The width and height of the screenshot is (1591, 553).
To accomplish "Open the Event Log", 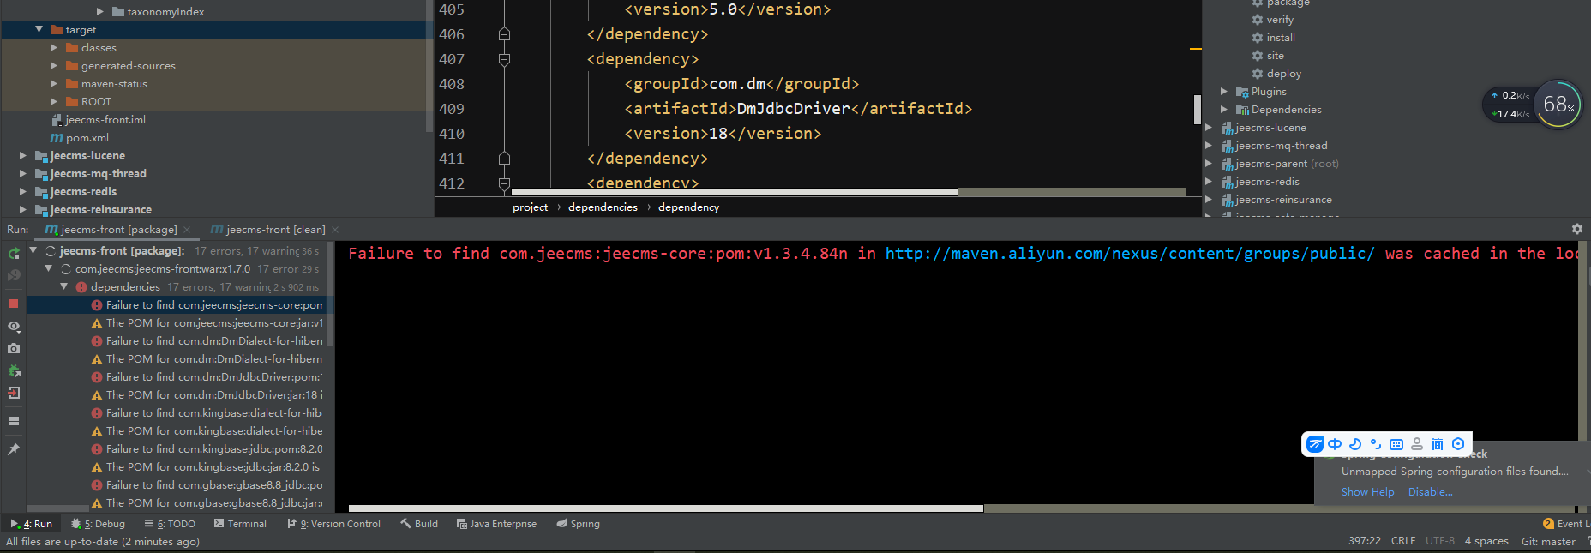I will coord(1565,523).
